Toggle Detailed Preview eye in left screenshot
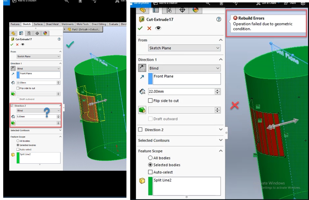This screenshot has height=200, width=309. pos(23,45)
